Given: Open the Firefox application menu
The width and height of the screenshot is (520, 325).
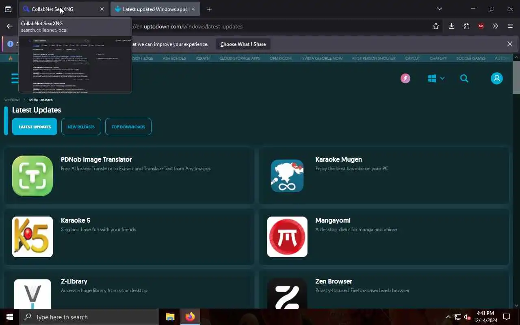Looking at the screenshot, I should (510, 26).
